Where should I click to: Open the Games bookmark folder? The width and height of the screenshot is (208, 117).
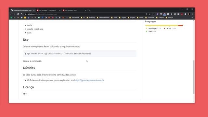tap(140, 18)
